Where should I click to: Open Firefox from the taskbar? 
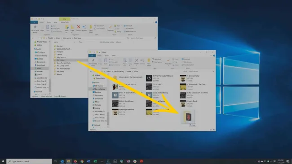pyautogui.click(x=75, y=161)
